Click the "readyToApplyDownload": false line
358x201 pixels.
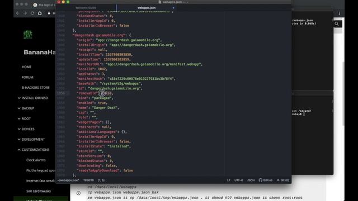[105, 170]
